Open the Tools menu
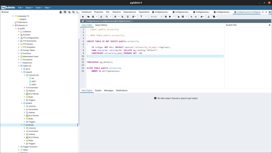272x153 pixels. coord(39,7)
